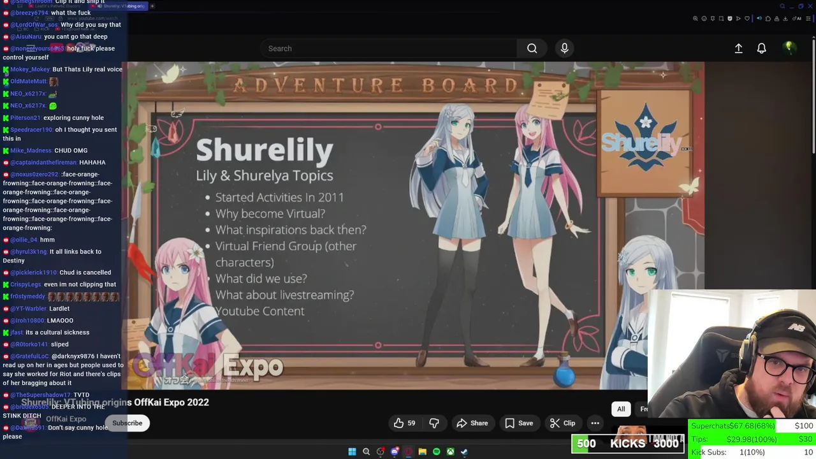Subscribe to the OffKai Expo channel
Image resolution: width=816 pixels, height=459 pixels.
click(127, 423)
